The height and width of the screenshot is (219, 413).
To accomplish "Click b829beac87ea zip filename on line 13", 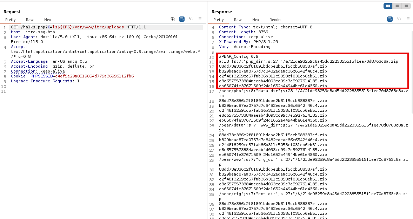I will 273,71.
